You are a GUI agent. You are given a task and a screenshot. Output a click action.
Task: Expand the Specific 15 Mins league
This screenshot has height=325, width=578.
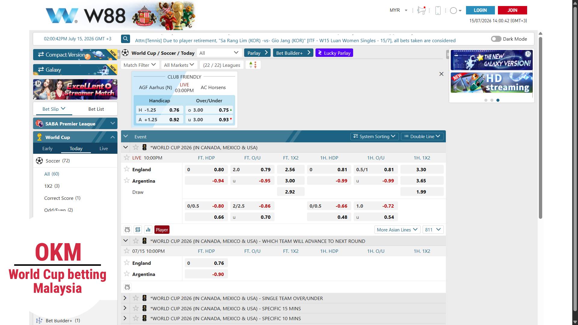[125, 308]
